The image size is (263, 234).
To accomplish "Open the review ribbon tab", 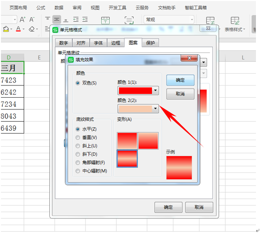I will click(x=77, y=8).
